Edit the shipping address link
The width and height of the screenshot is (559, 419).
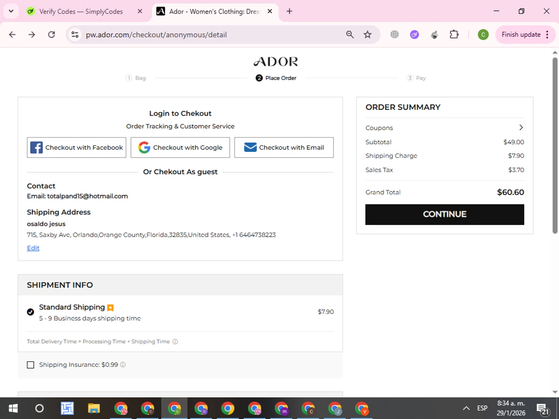33,248
